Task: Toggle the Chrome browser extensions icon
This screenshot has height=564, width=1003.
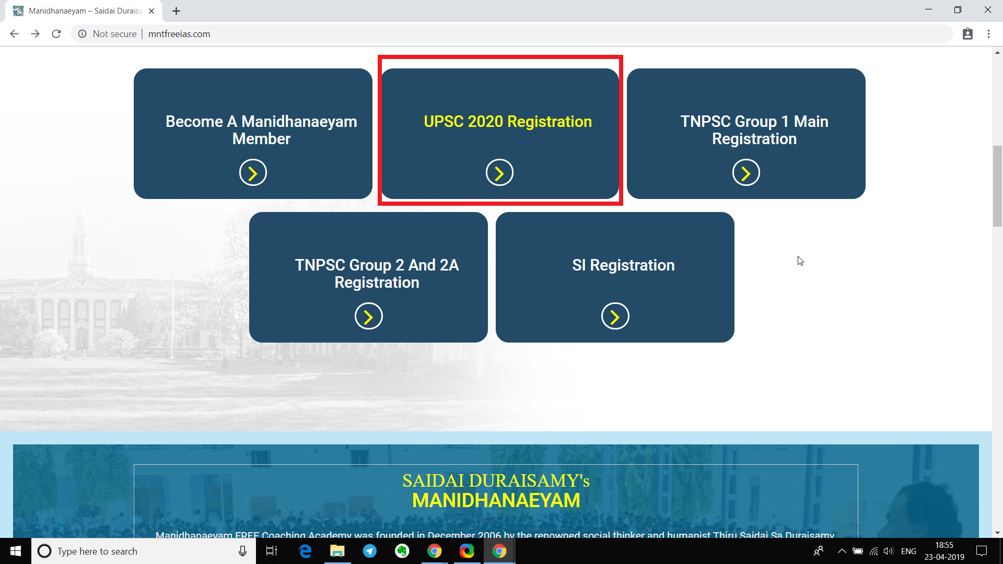Action: coord(968,34)
